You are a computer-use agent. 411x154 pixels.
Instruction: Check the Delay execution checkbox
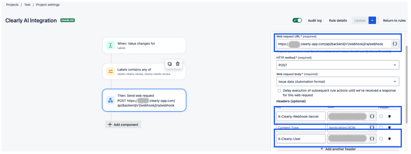coord(279,91)
